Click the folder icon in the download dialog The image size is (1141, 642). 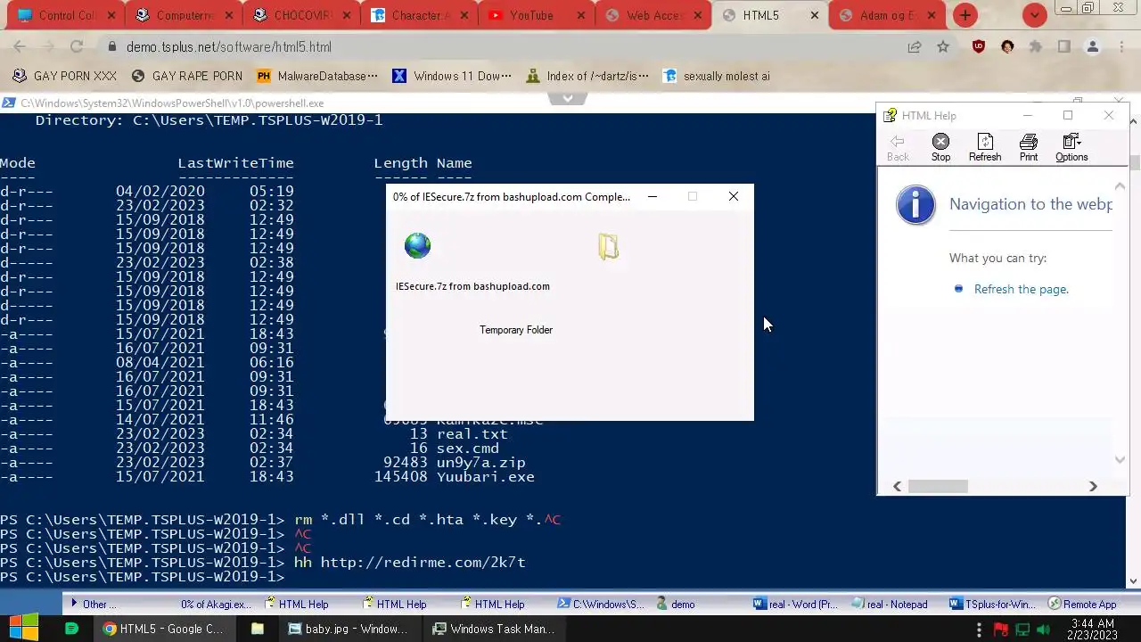coord(608,246)
